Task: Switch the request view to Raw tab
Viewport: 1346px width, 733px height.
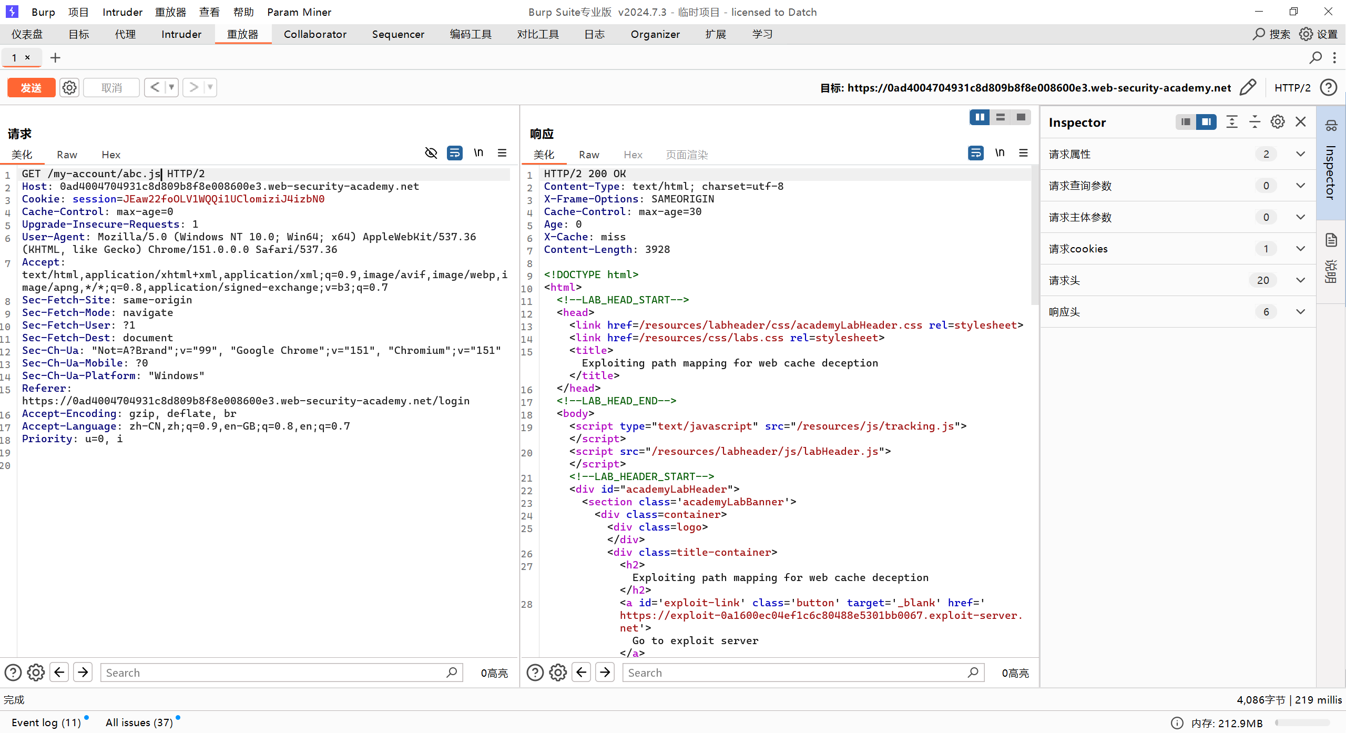Action: [x=67, y=155]
